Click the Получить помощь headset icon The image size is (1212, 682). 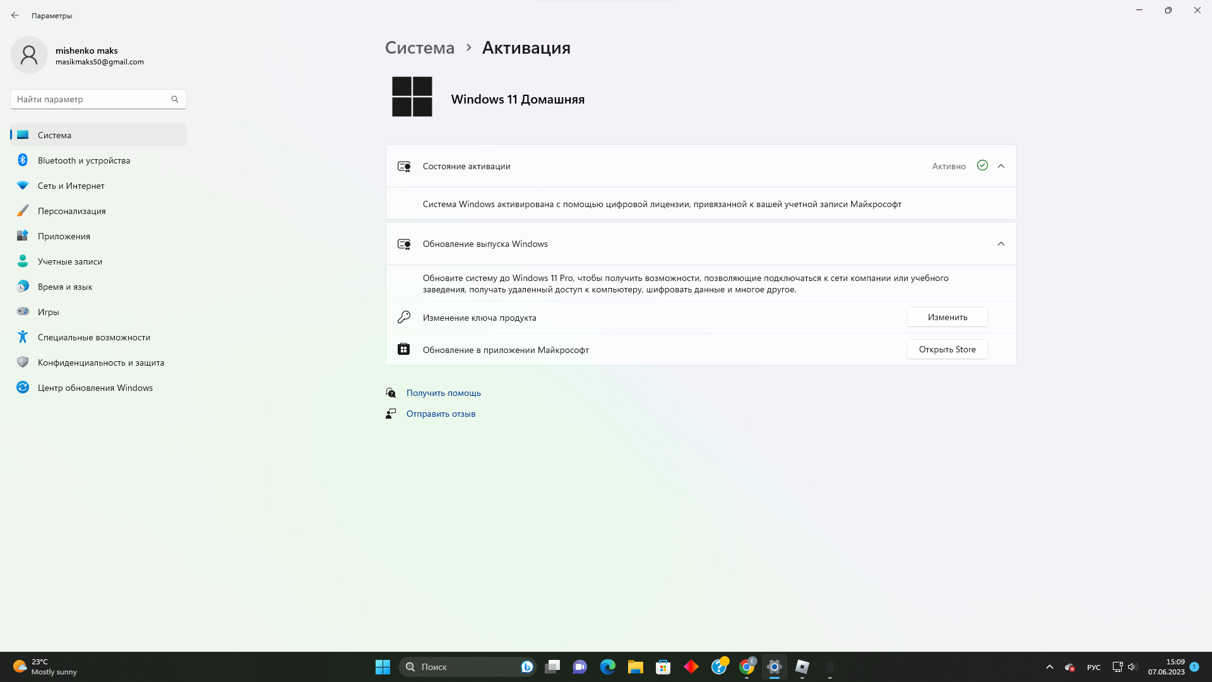coord(391,393)
